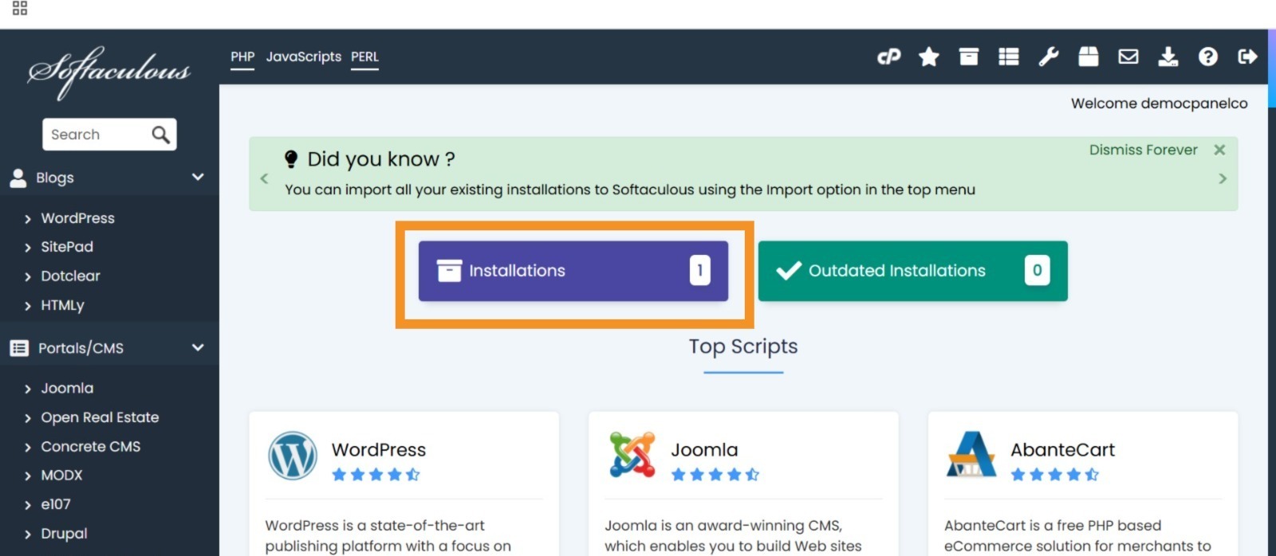Screen dimensions: 1276x556
Task: Click the Joomla title in the Top Scripts card
Action: coord(704,450)
